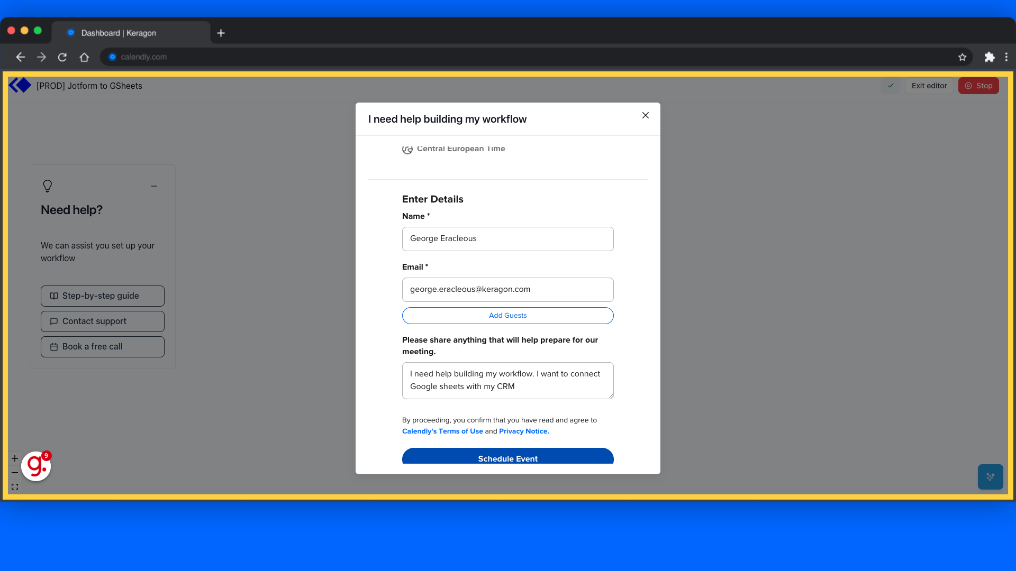Open Contact support
The height and width of the screenshot is (571, 1016).
click(x=103, y=321)
